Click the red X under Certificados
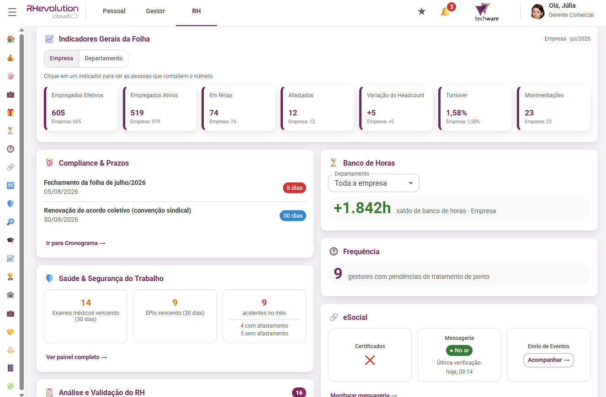 coord(370,360)
